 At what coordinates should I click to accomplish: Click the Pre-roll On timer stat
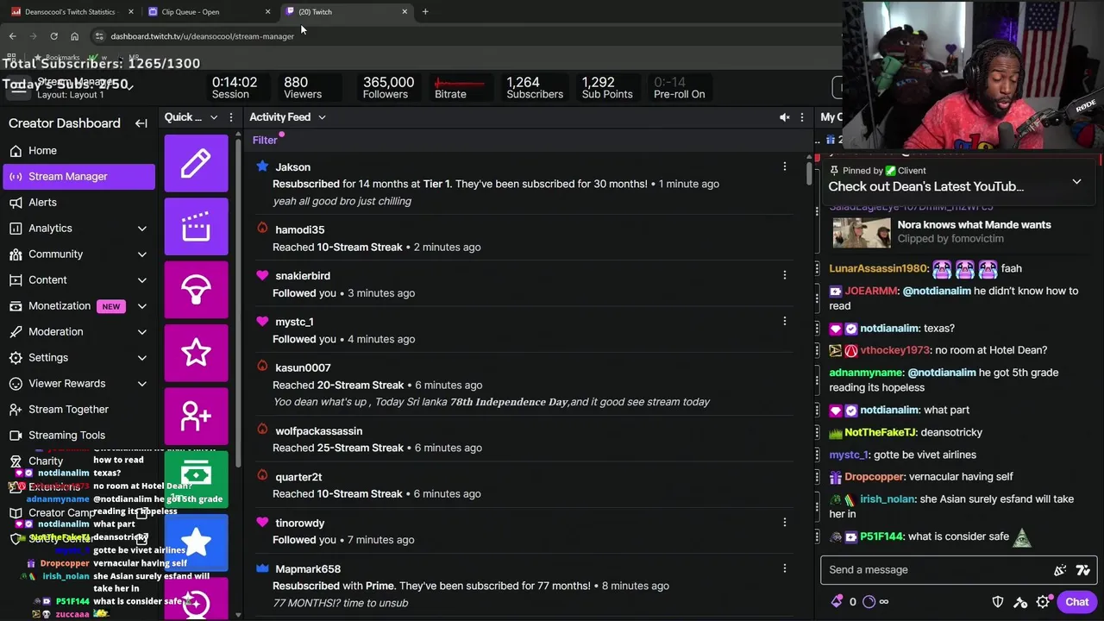click(x=679, y=87)
